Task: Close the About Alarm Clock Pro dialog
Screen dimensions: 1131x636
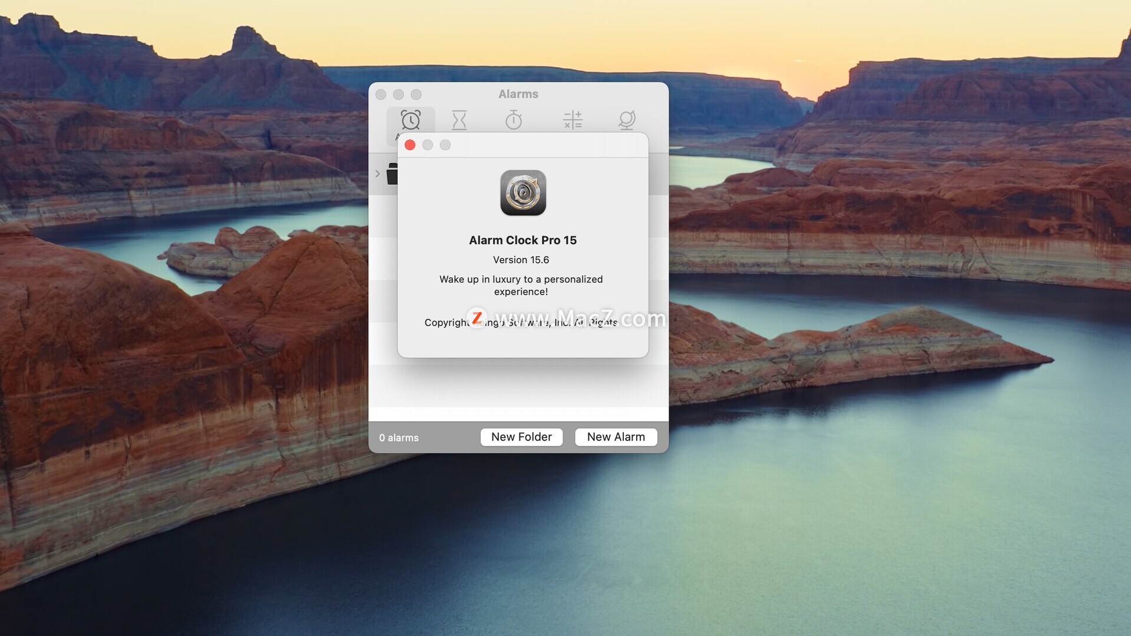Action: point(410,145)
